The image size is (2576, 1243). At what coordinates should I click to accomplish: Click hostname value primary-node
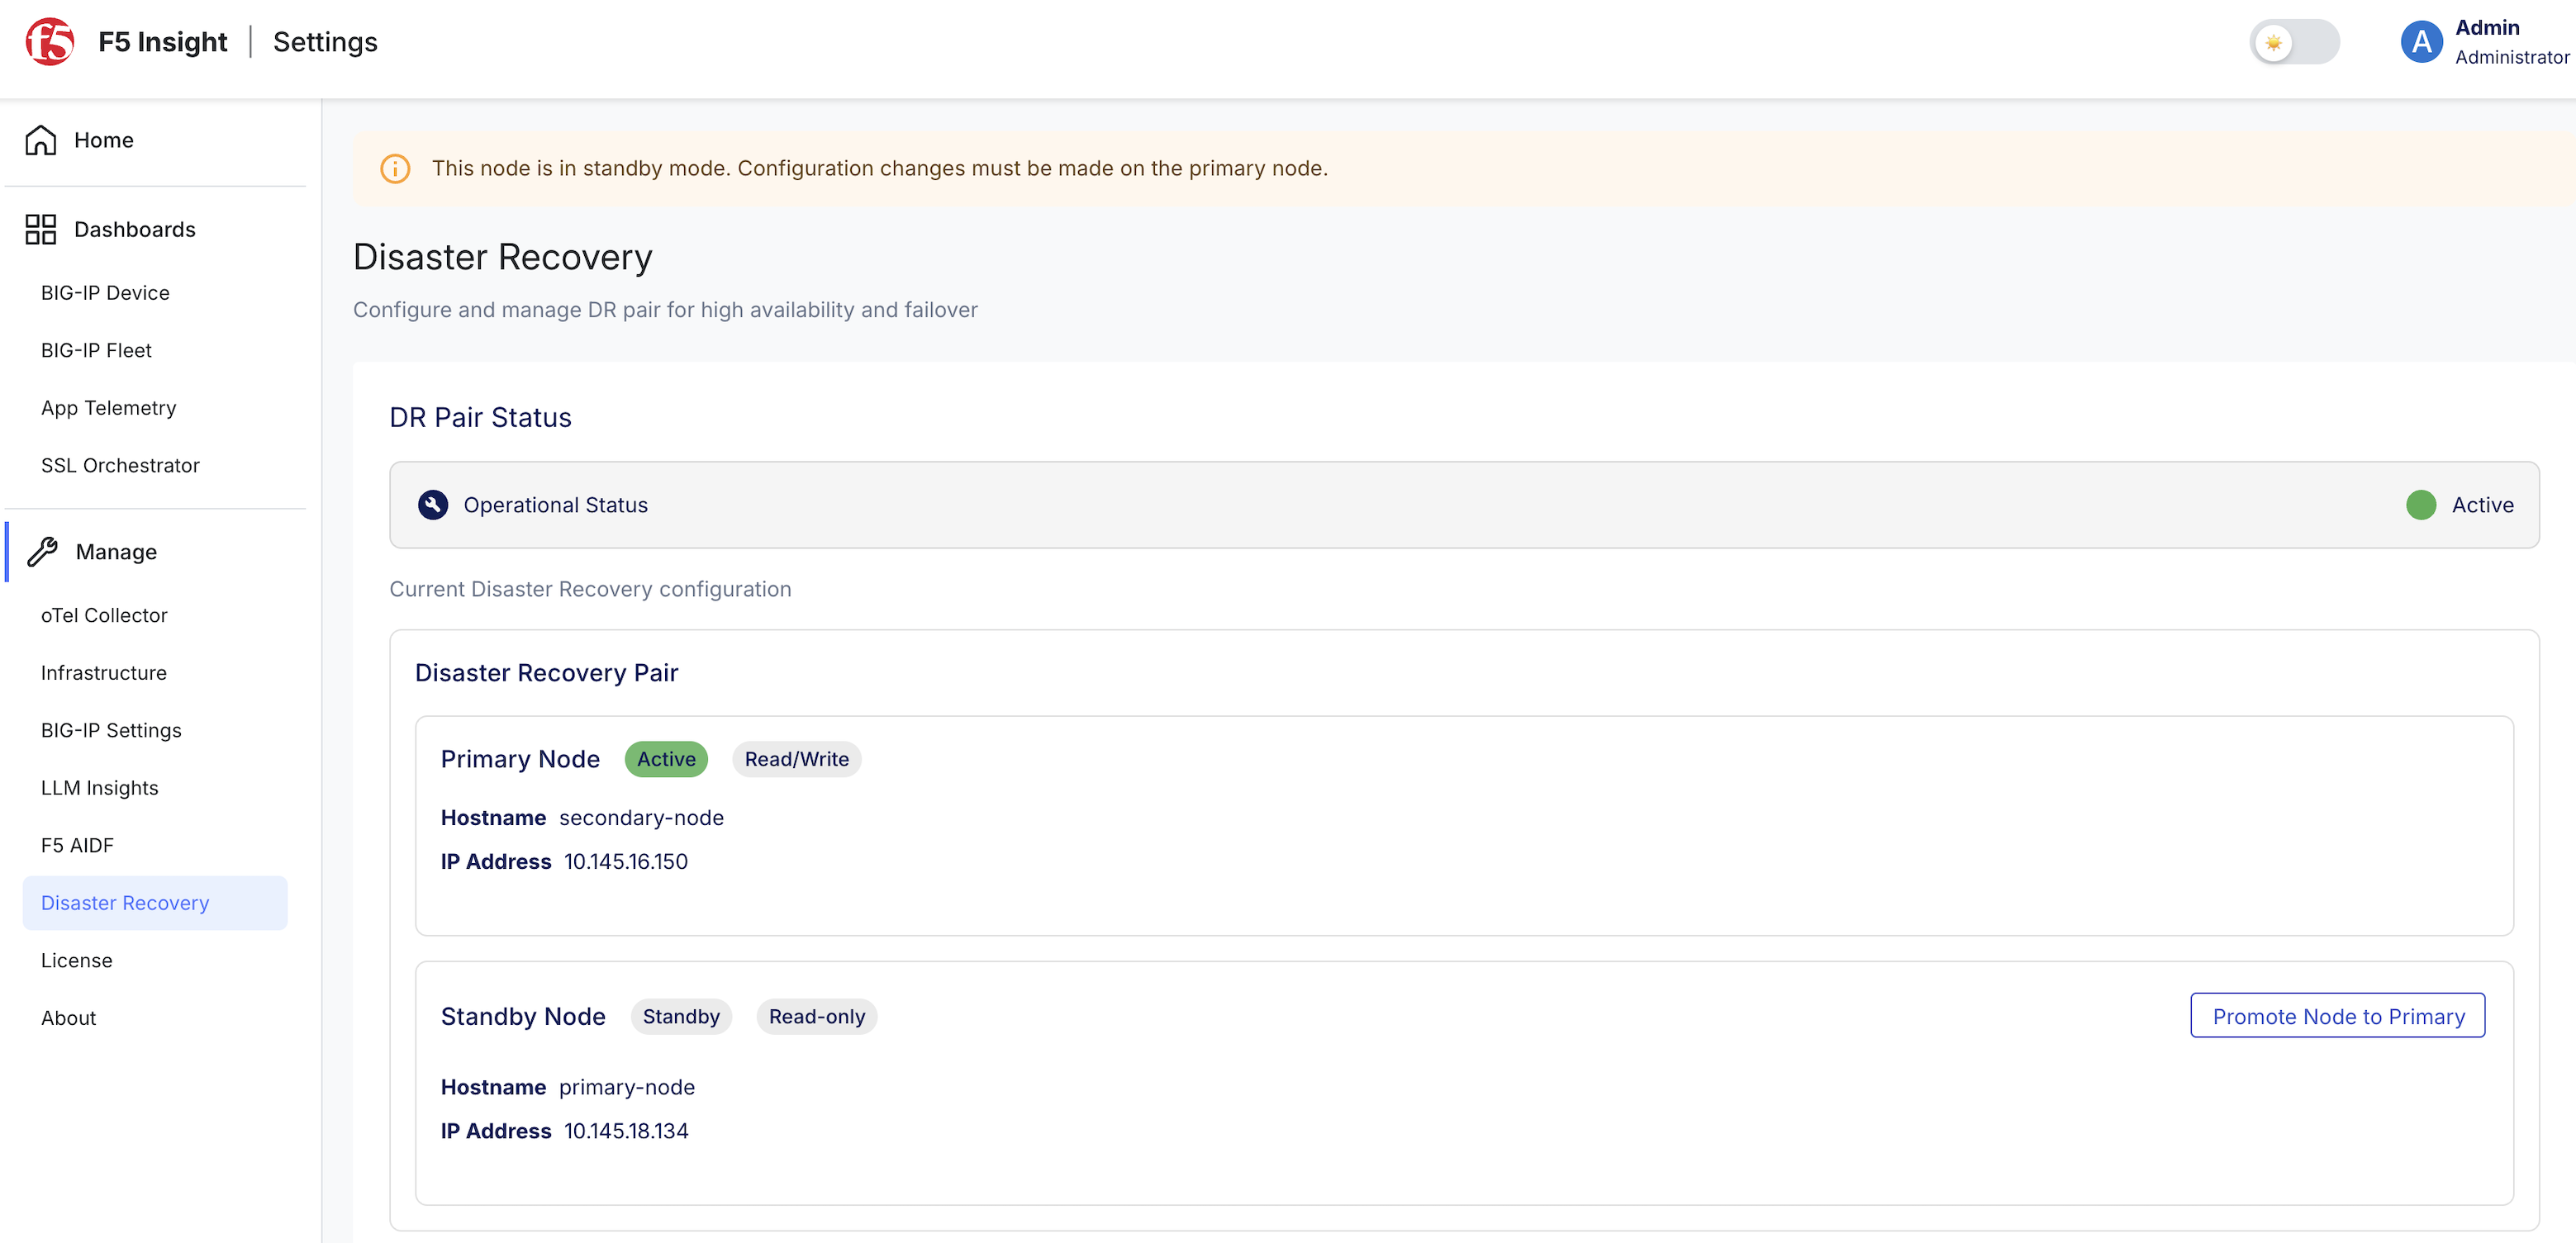pos(627,1087)
